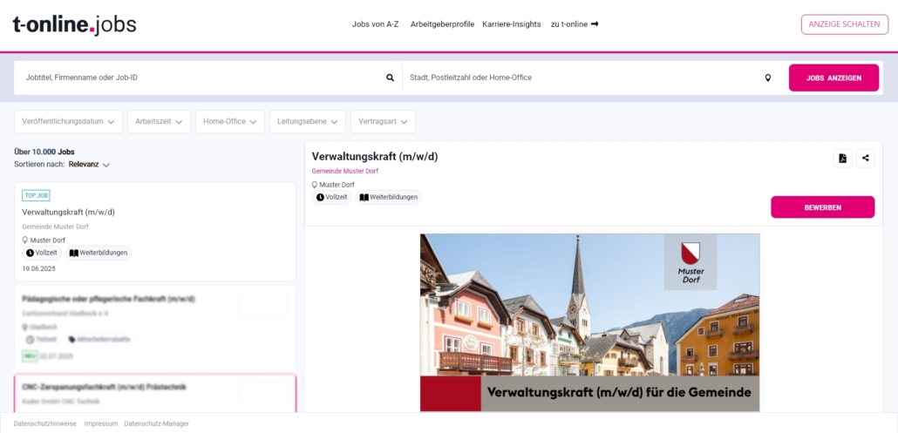
Task: Click the Muster Dorf location in job detail
Action: (x=333, y=185)
